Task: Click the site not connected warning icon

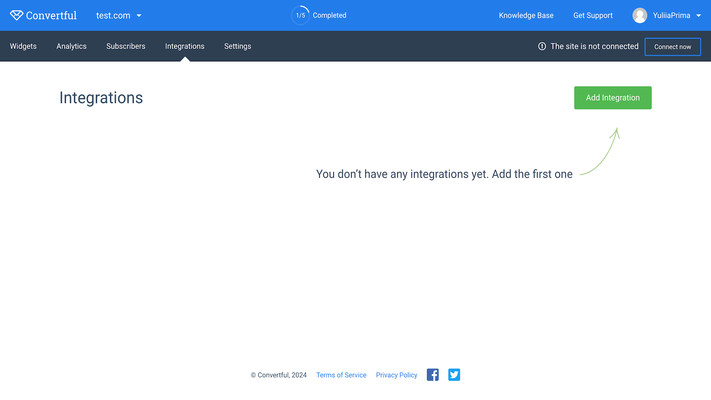Action: coord(542,46)
